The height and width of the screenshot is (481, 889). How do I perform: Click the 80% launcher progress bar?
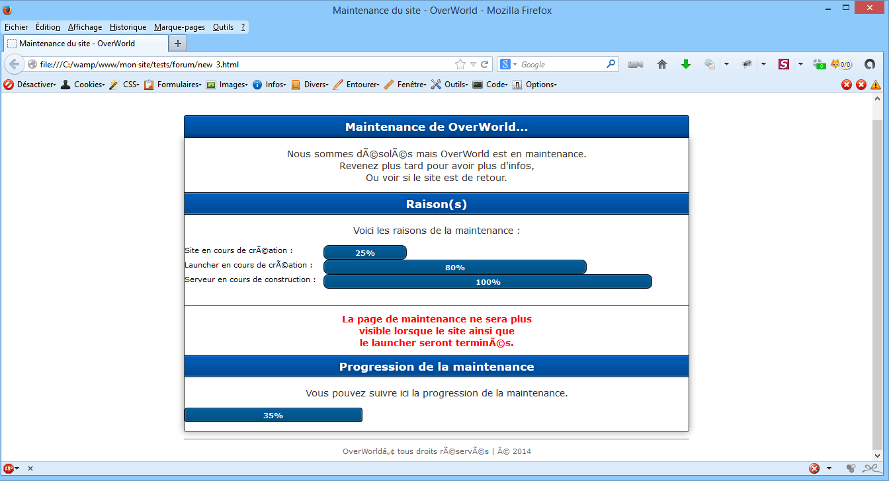[x=455, y=267]
